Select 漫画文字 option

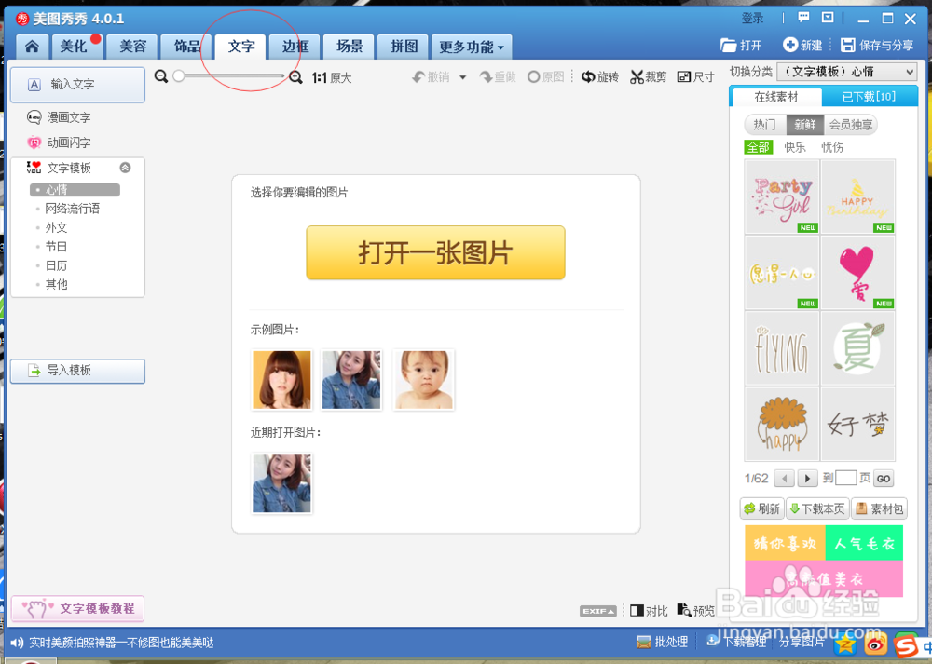click(x=59, y=117)
